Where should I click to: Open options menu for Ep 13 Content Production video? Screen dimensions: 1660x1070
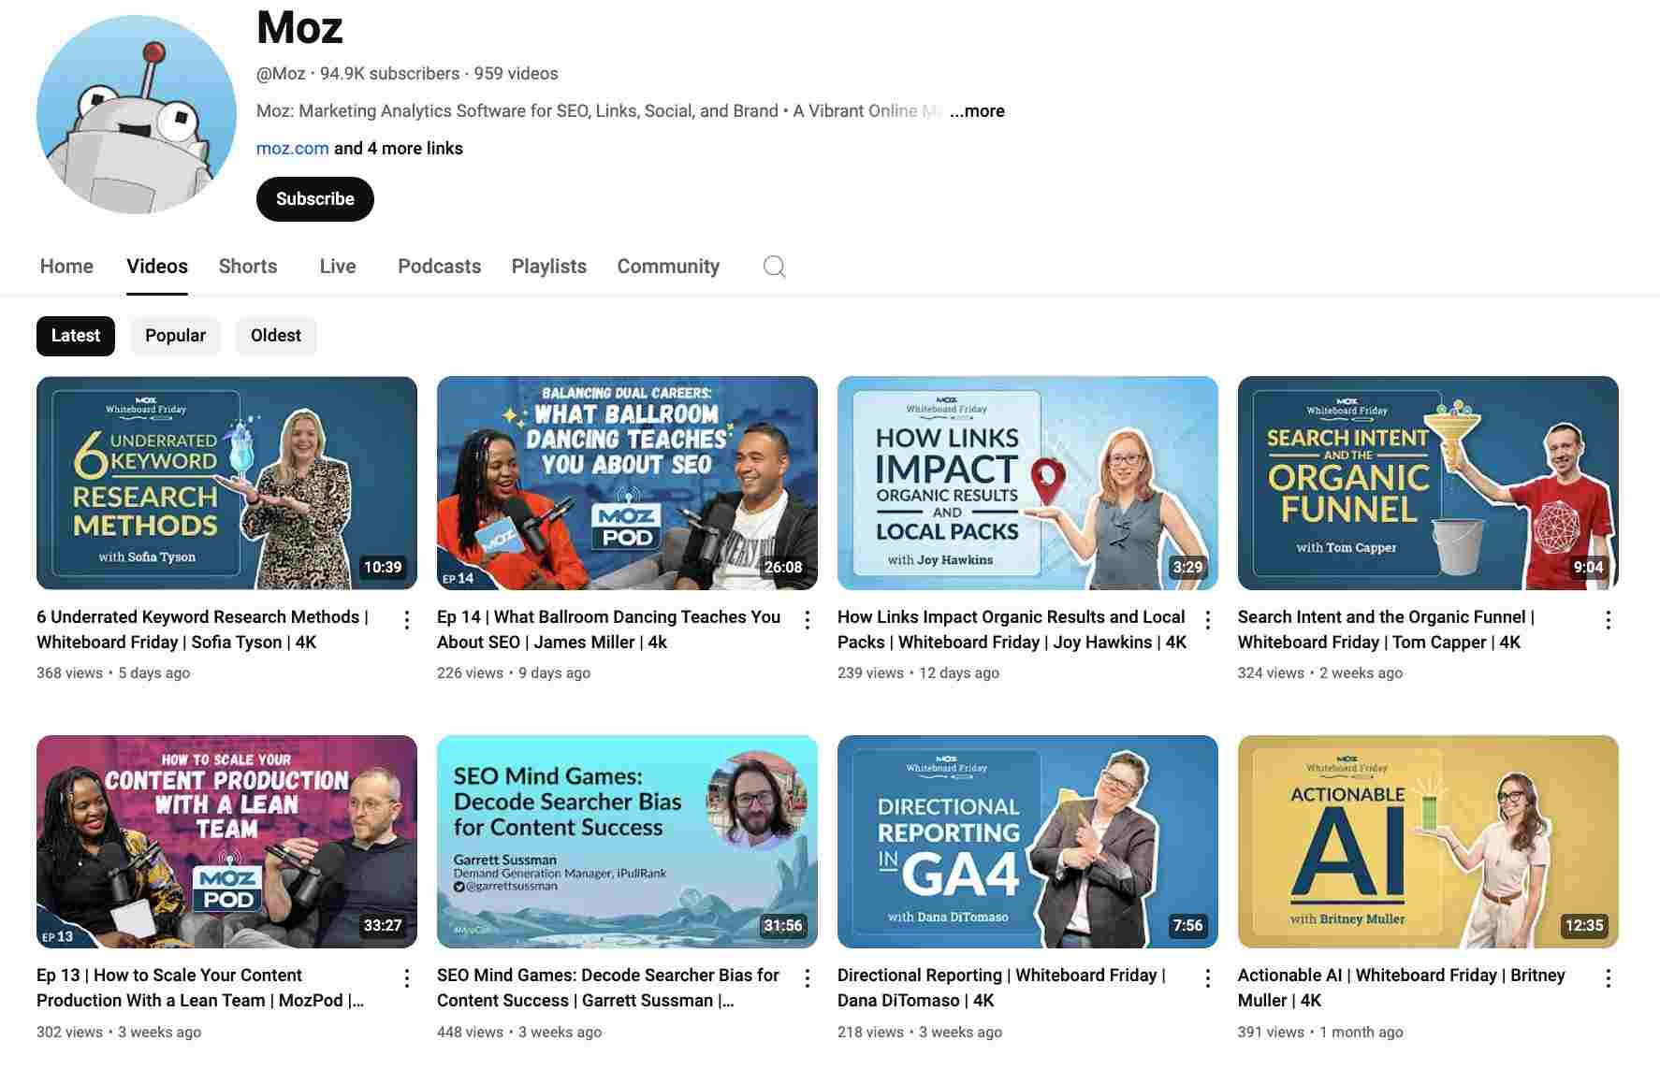point(407,978)
